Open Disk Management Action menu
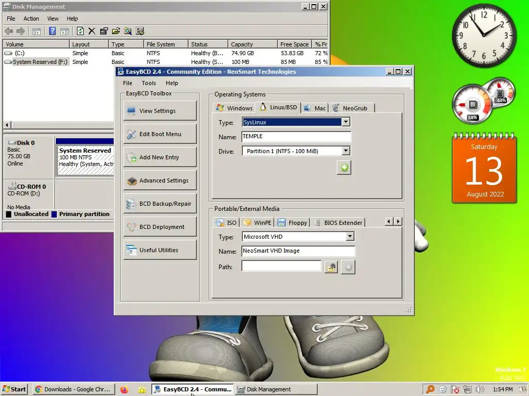 pyautogui.click(x=31, y=19)
